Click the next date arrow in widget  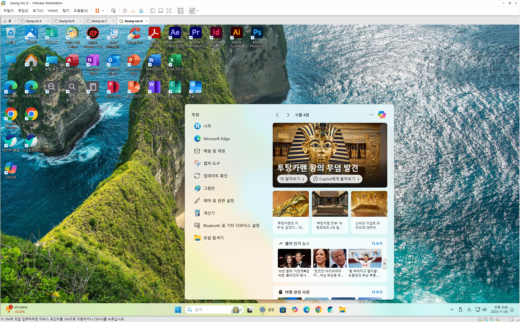(x=288, y=115)
